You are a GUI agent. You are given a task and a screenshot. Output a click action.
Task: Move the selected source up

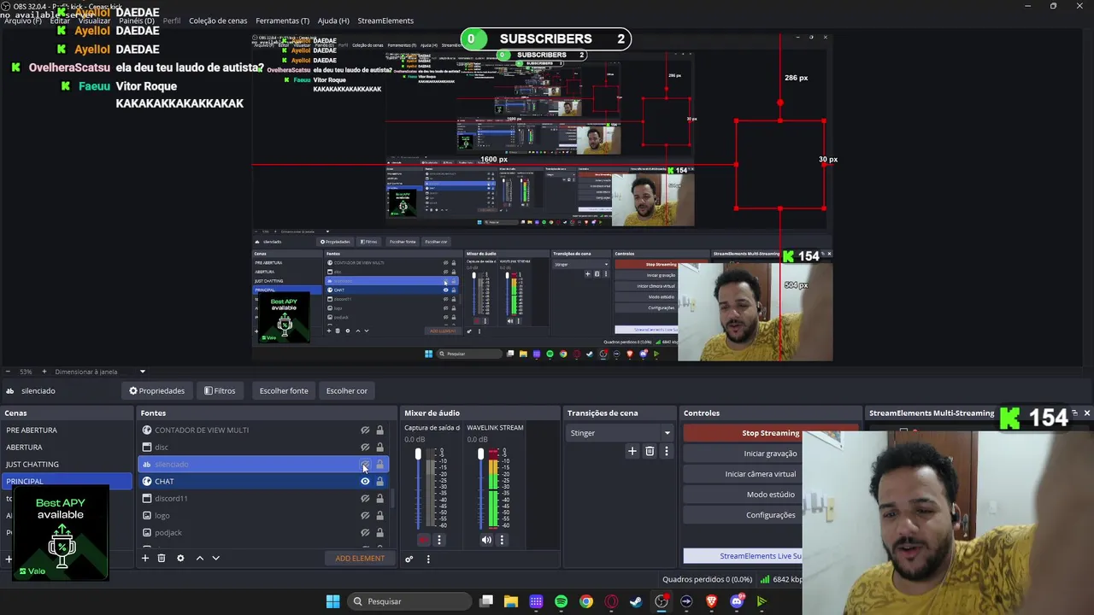pyautogui.click(x=200, y=558)
